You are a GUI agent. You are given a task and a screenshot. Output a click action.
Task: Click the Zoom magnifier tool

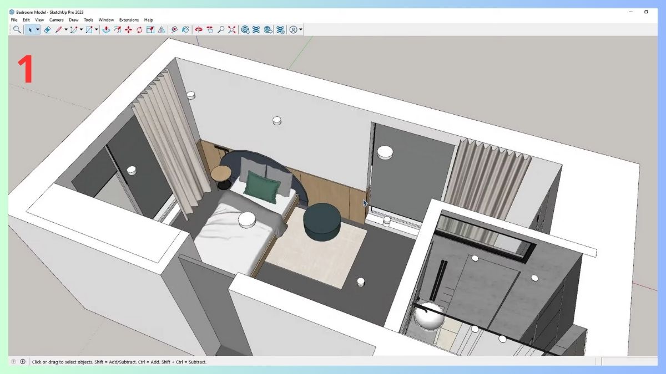point(221,29)
